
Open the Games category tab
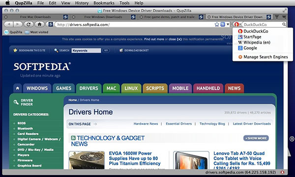63,88
